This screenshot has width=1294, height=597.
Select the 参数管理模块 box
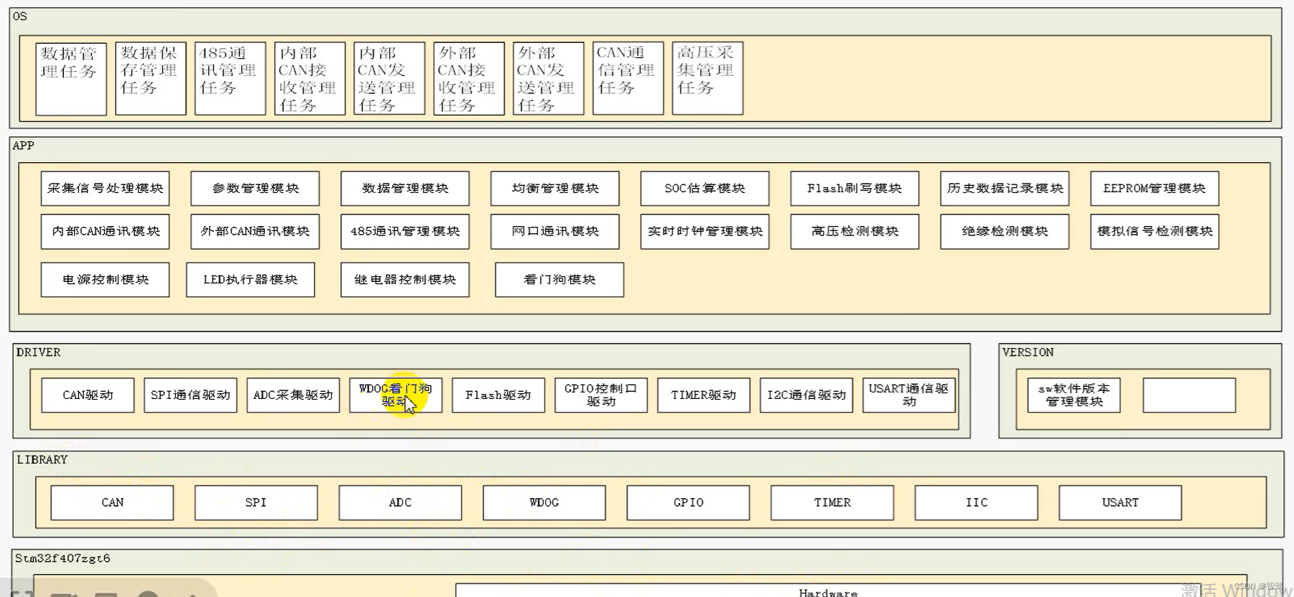[255, 189]
